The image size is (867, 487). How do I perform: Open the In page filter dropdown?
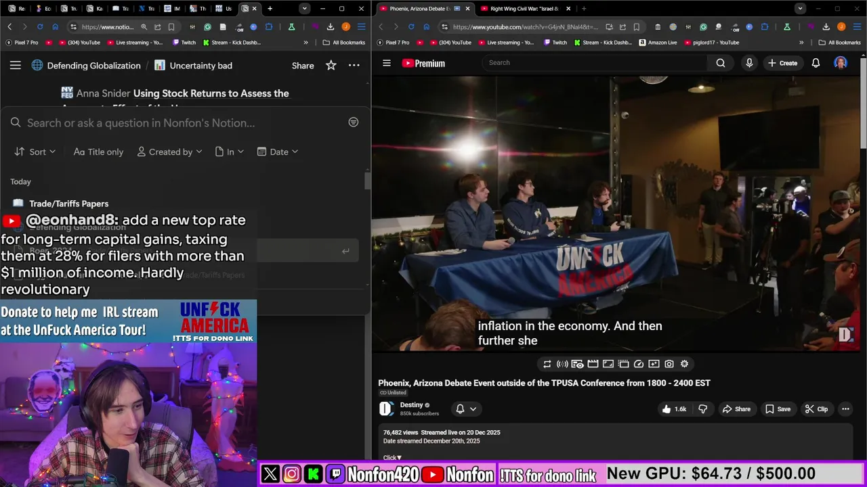tap(229, 152)
